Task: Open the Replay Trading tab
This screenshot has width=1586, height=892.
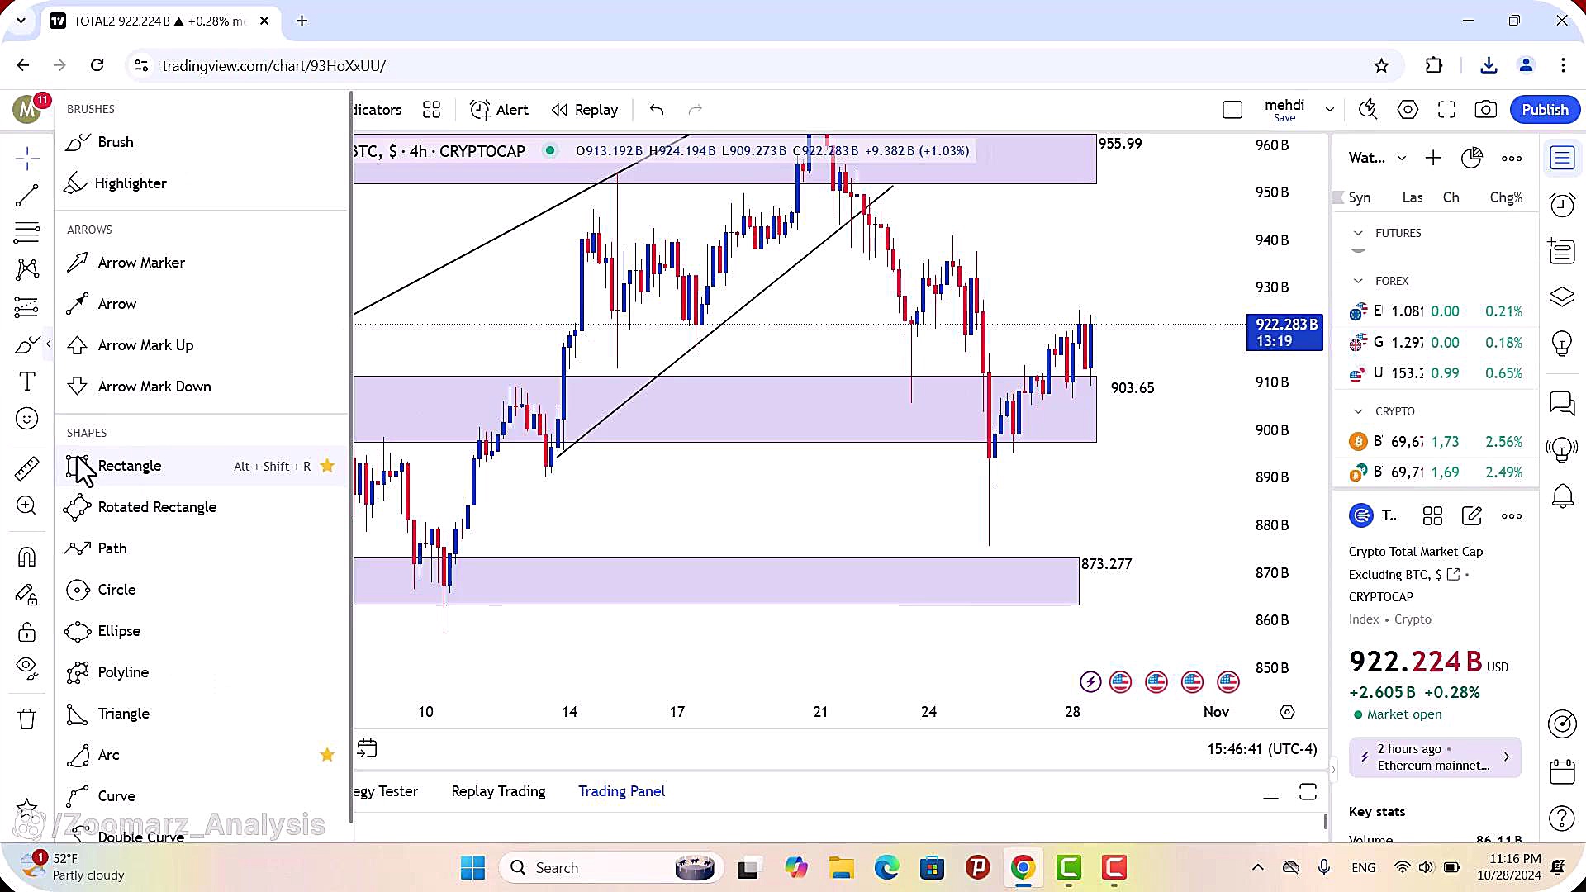Action: click(x=498, y=791)
